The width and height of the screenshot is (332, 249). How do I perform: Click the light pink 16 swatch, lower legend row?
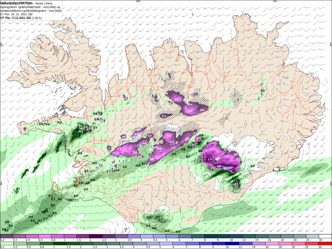pyautogui.click(x=272, y=244)
